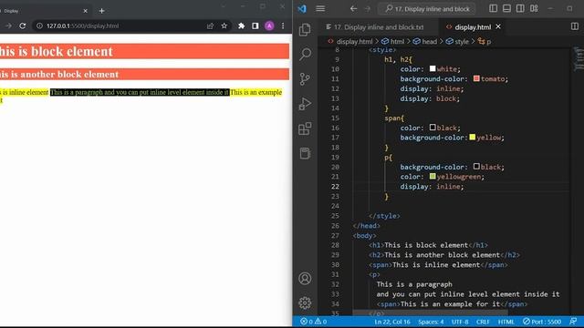Click the VS Code logo icon
Viewport: 584px width, 328px height.
(302, 8)
